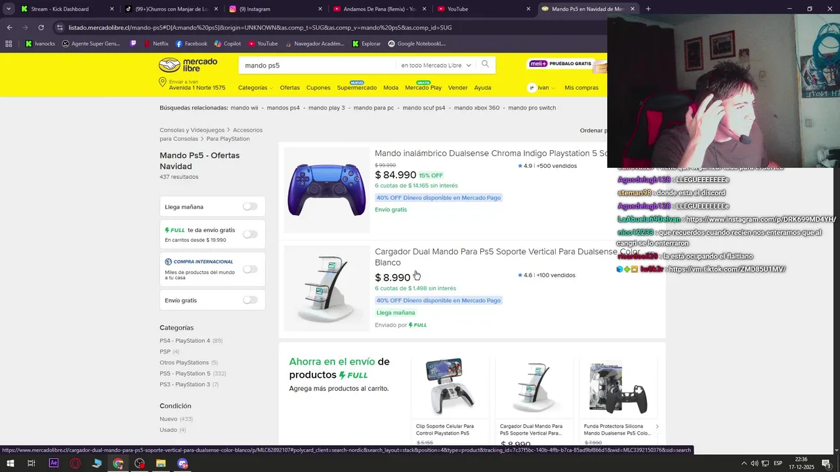Switch to the YouTube tab

coord(484,9)
